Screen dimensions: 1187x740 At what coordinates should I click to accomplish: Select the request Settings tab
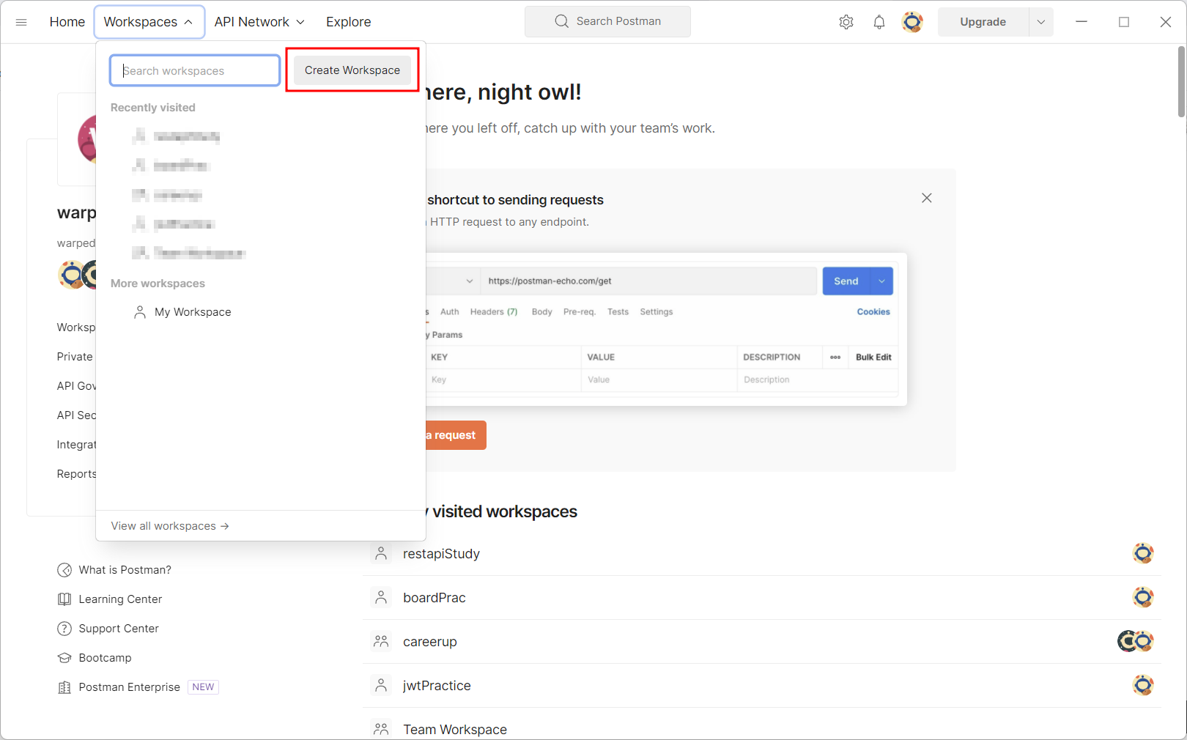(x=657, y=312)
